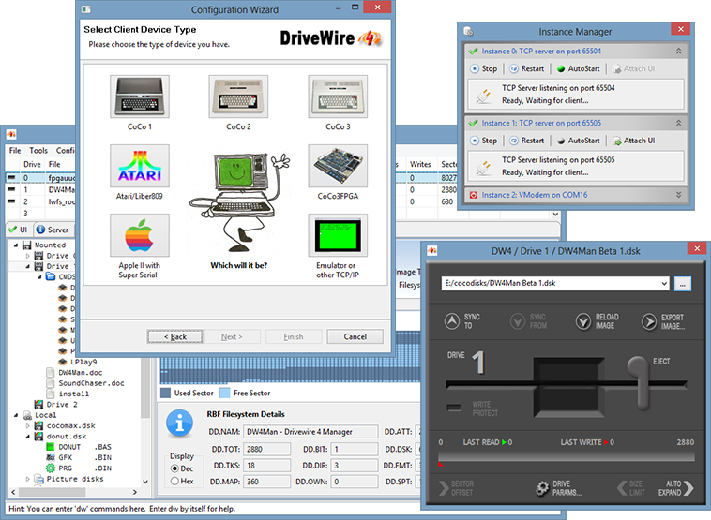The width and height of the screenshot is (711, 520).
Task: Click the tree panel horizontal scrollbar
Action: pyautogui.click(x=74, y=492)
